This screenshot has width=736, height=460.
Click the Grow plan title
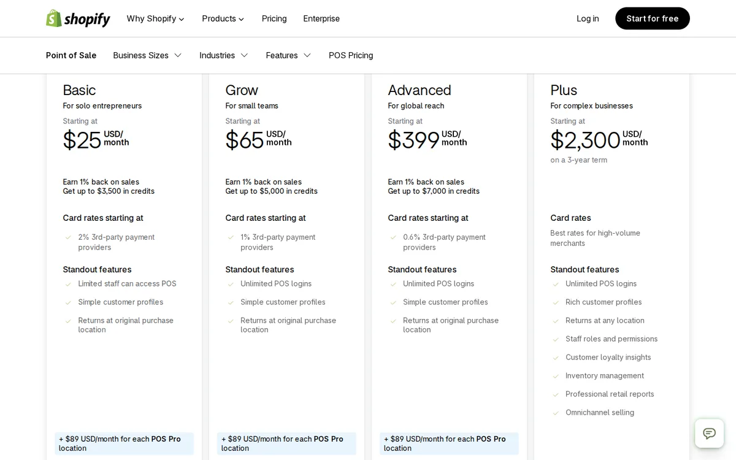pos(242,90)
